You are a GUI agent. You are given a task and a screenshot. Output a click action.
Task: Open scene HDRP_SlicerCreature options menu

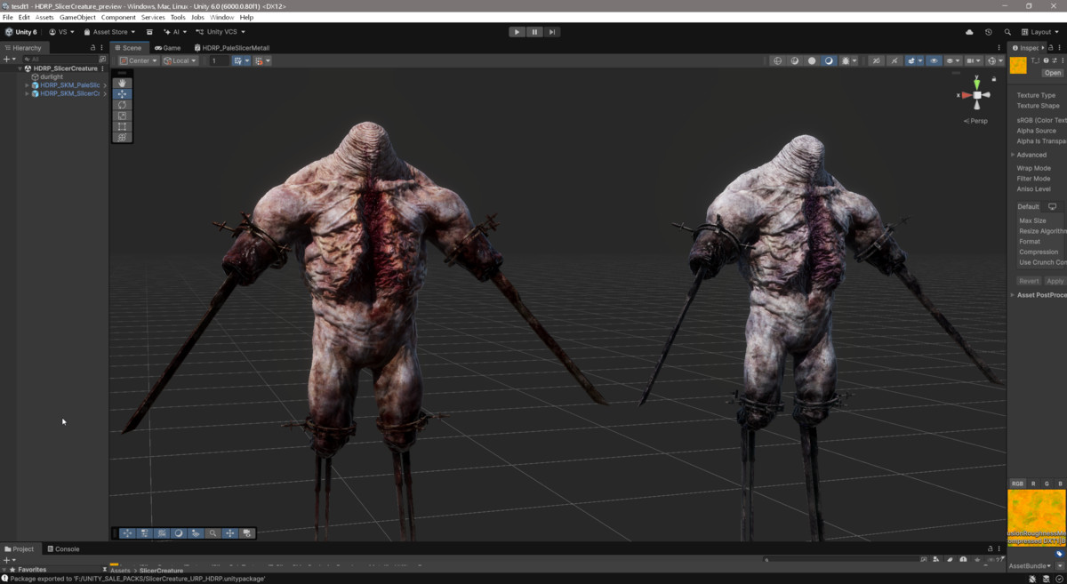click(103, 68)
